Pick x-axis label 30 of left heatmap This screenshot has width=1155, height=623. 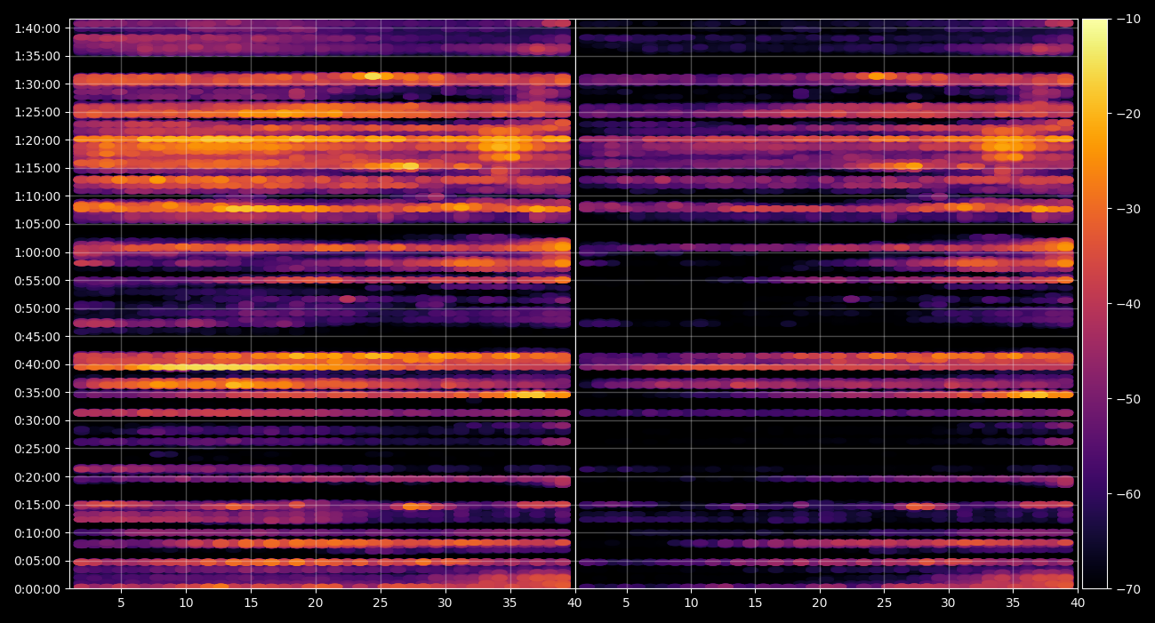point(445,603)
